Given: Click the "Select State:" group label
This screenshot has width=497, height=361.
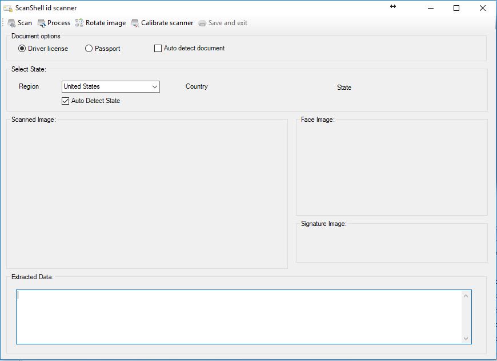Looking at the screenshot, I should (29, 69).
